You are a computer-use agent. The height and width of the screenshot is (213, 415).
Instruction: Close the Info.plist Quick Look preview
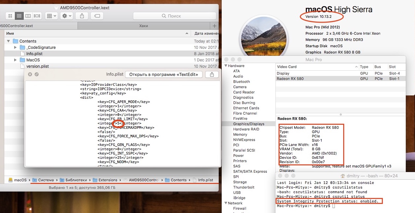click(30, 75)
